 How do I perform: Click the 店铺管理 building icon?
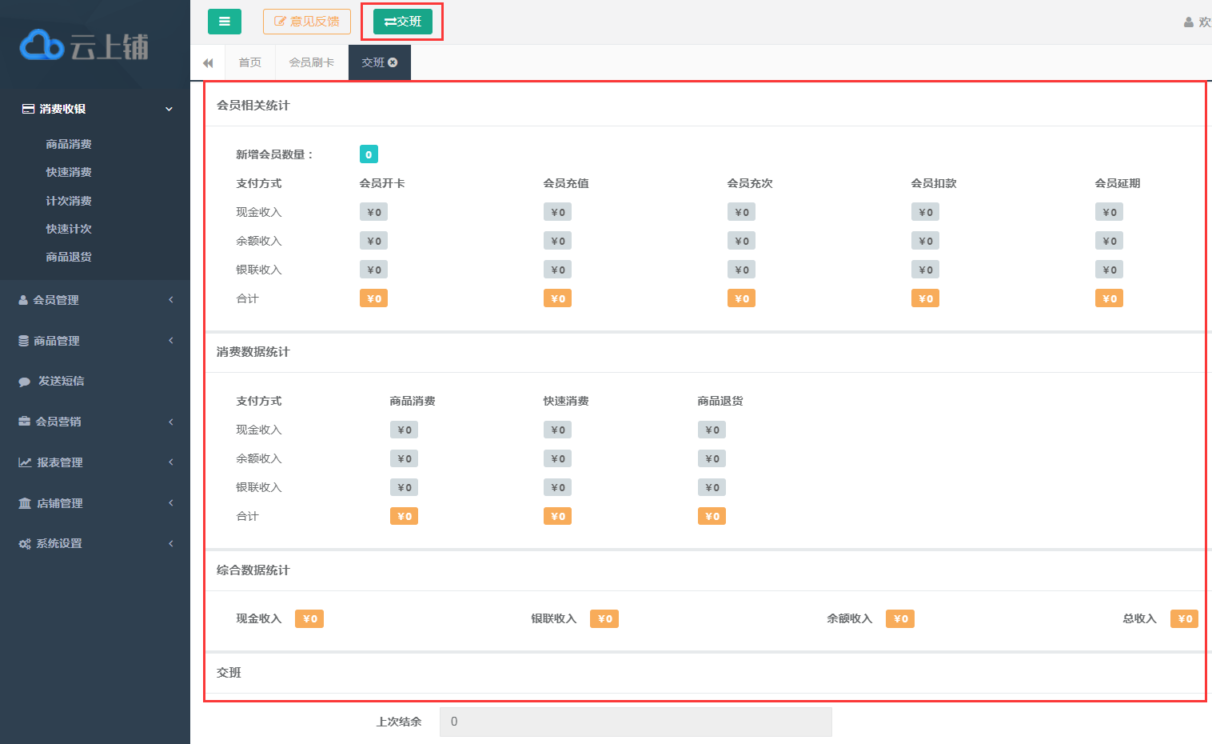25,503
